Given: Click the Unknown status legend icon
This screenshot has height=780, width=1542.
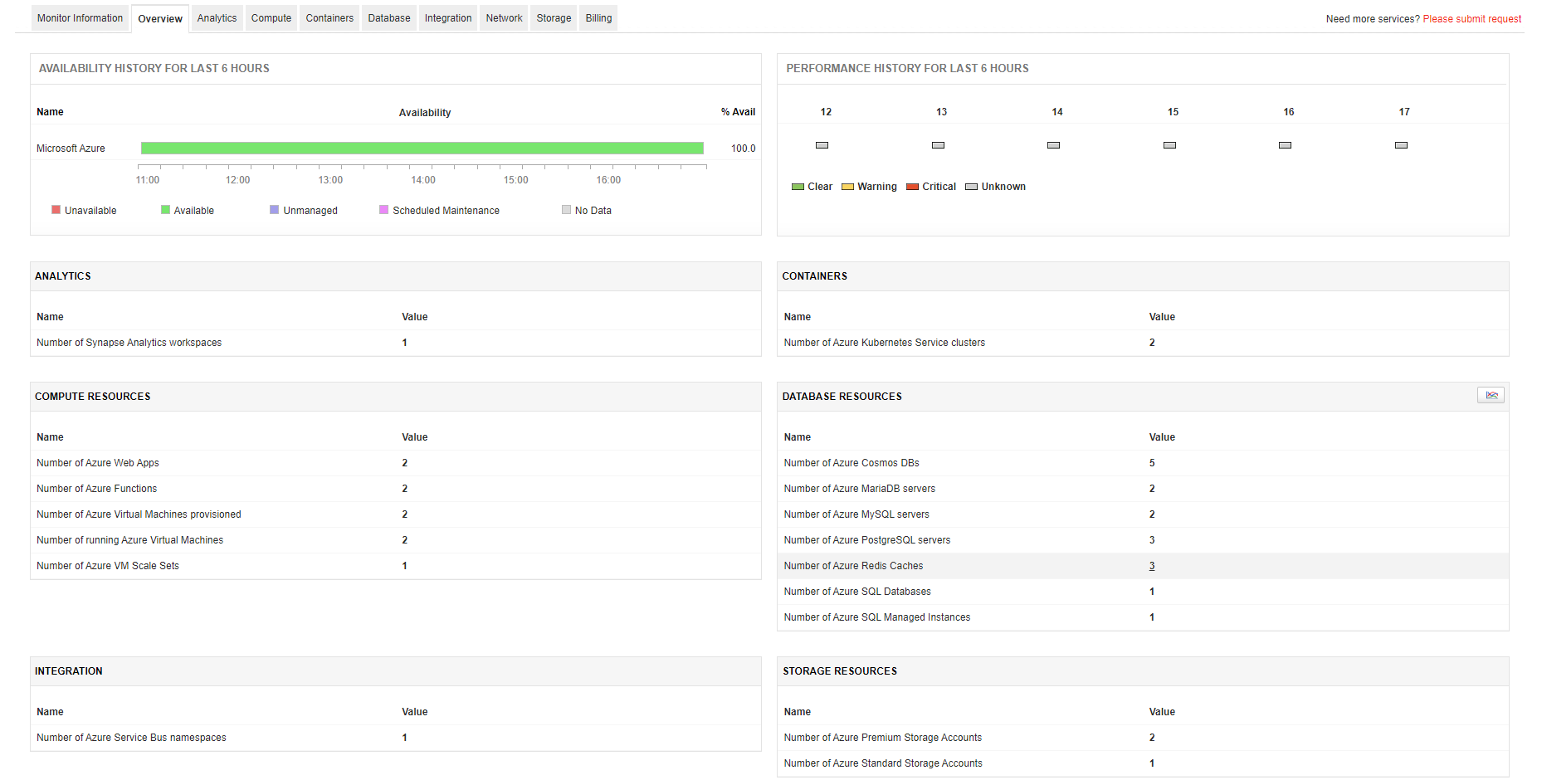Looking at the screenshot, I should [x=972, y=187].
